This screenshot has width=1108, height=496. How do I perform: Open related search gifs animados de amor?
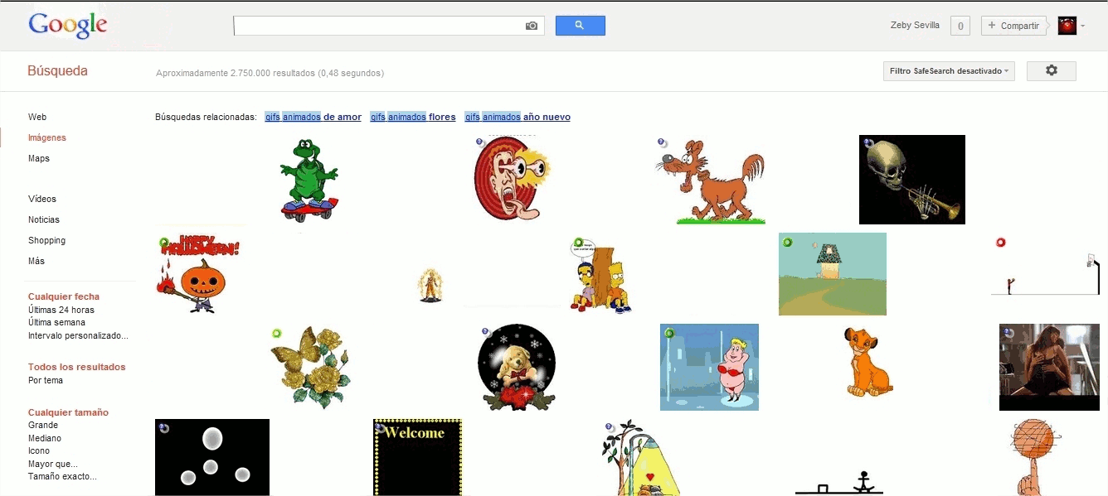click(x=313, y=117)
